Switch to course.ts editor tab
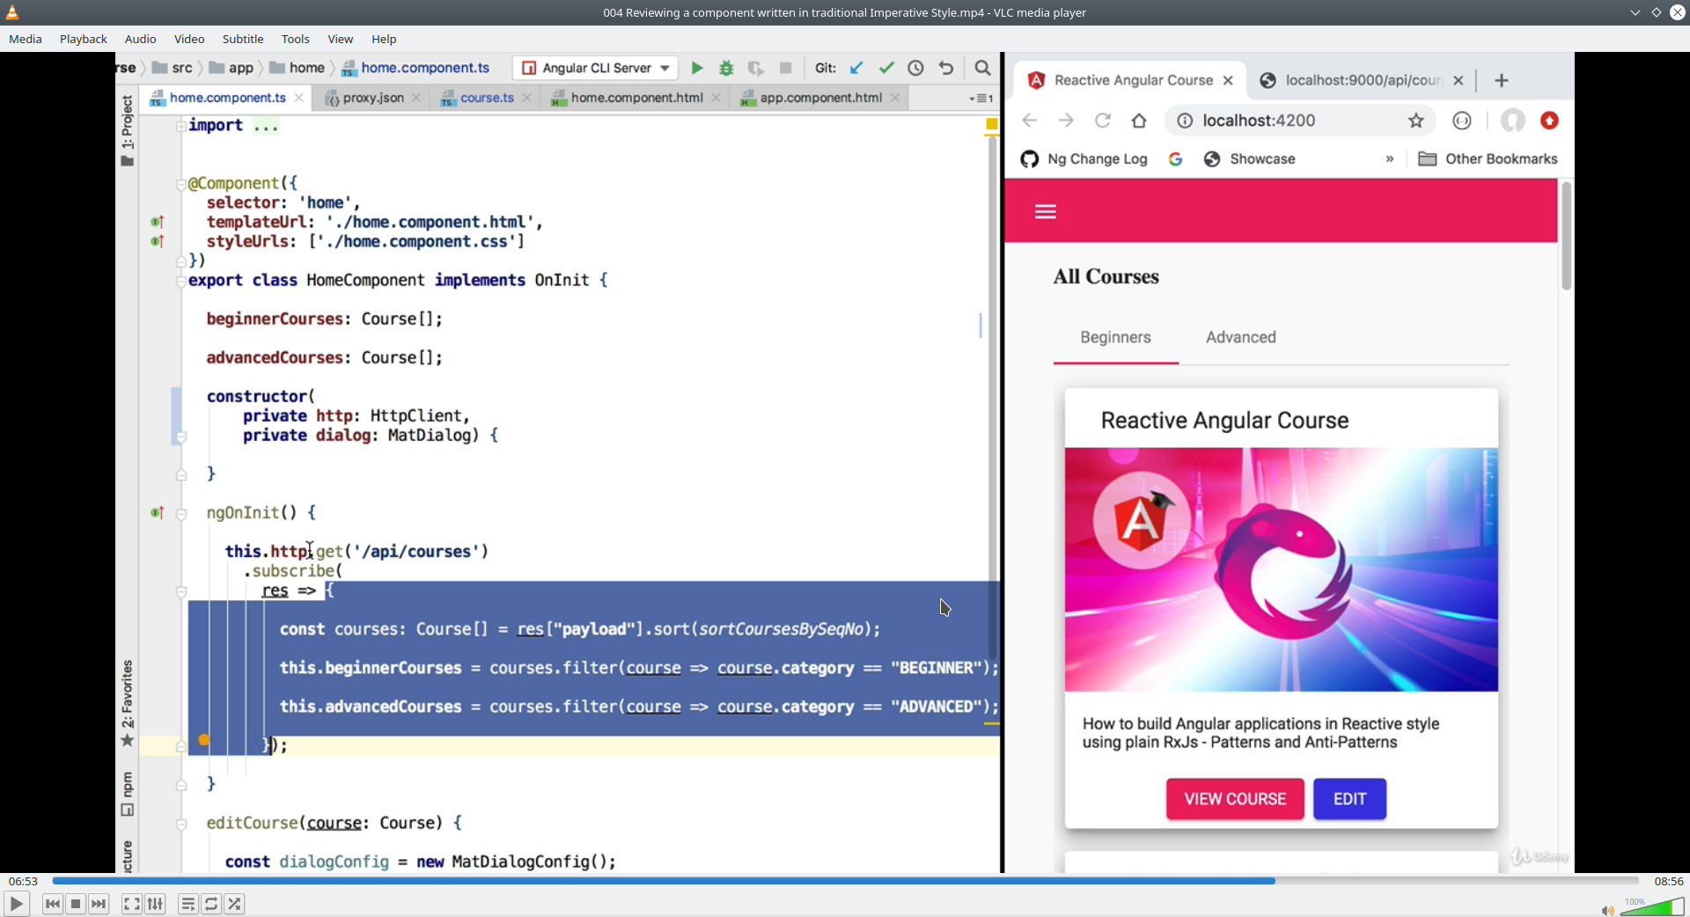This screenshot has width=1690, height=917. (x=487, y=98)
